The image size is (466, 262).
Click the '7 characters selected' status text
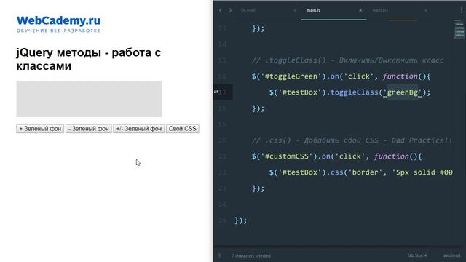tap(251, 255)
